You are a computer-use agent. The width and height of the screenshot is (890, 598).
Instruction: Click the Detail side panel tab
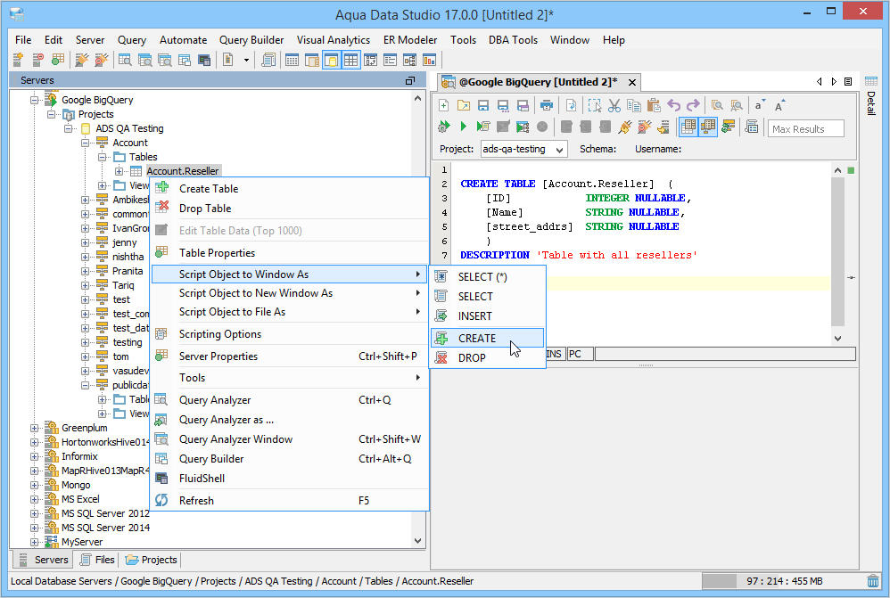[x=871, y=96]
